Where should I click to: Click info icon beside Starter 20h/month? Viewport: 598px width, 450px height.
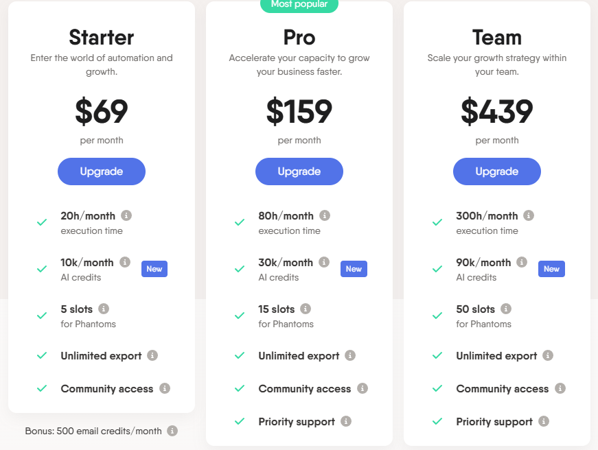126,215
